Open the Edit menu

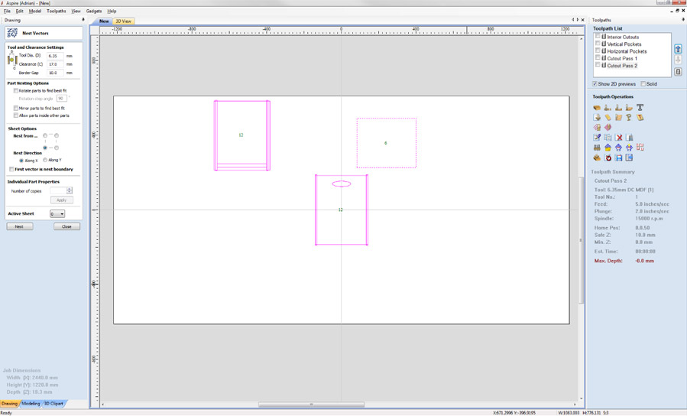[20, 11]
